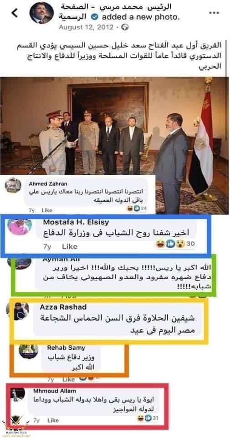
Task: Open the three-dot post options menu
Action: 214,13
